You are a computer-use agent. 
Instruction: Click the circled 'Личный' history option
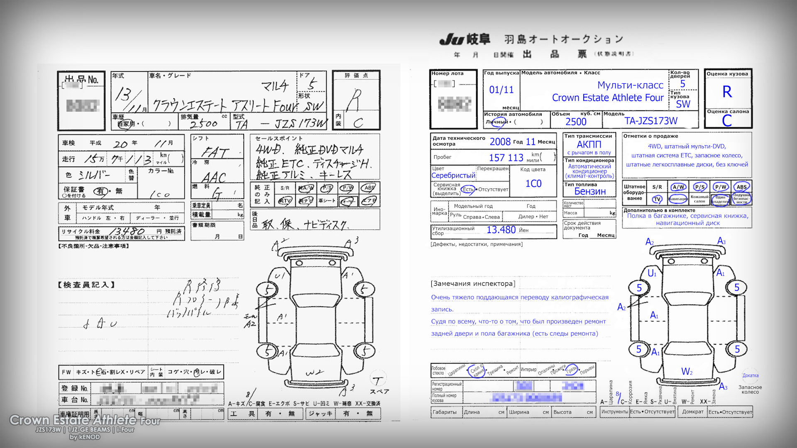tap(497, 122)
